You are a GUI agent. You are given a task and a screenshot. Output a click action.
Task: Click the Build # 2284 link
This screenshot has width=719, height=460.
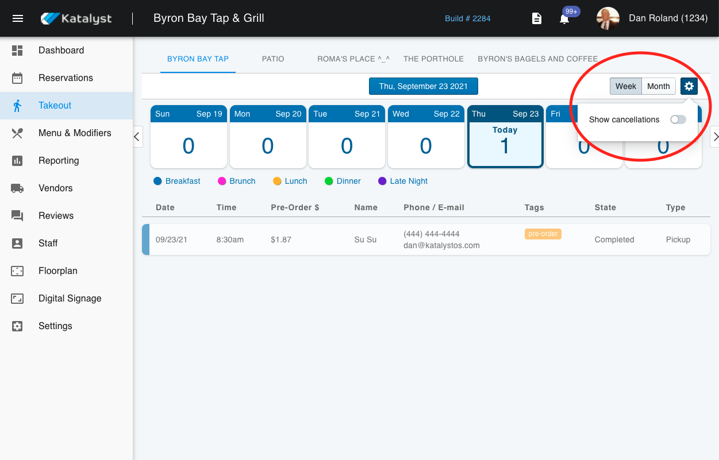click(467, 18)
